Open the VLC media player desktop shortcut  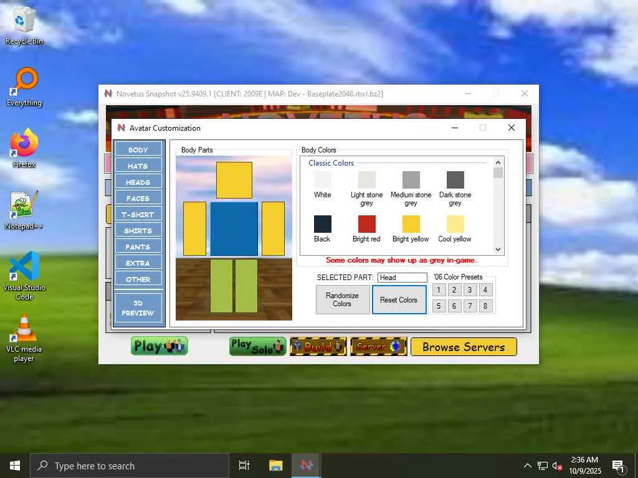pos(24,338)
